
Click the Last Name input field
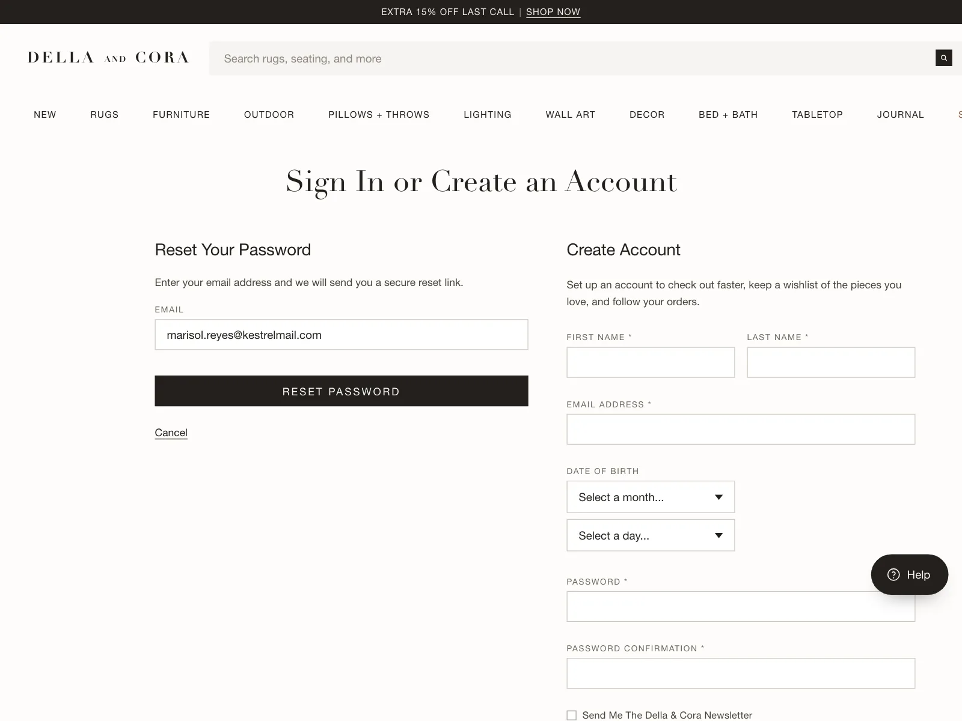point(831,362)
